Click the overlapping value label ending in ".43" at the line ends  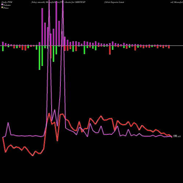tap(177, 136)
